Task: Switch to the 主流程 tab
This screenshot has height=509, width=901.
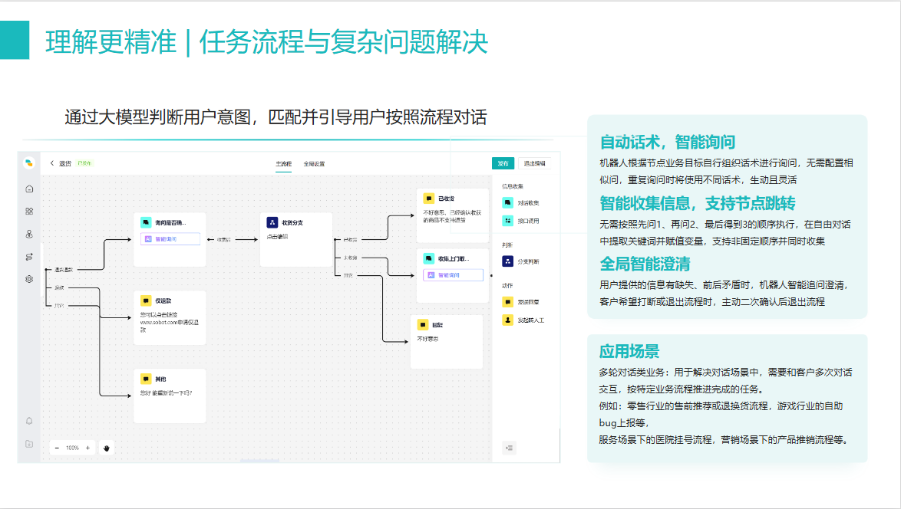Action: click(283, 164)
